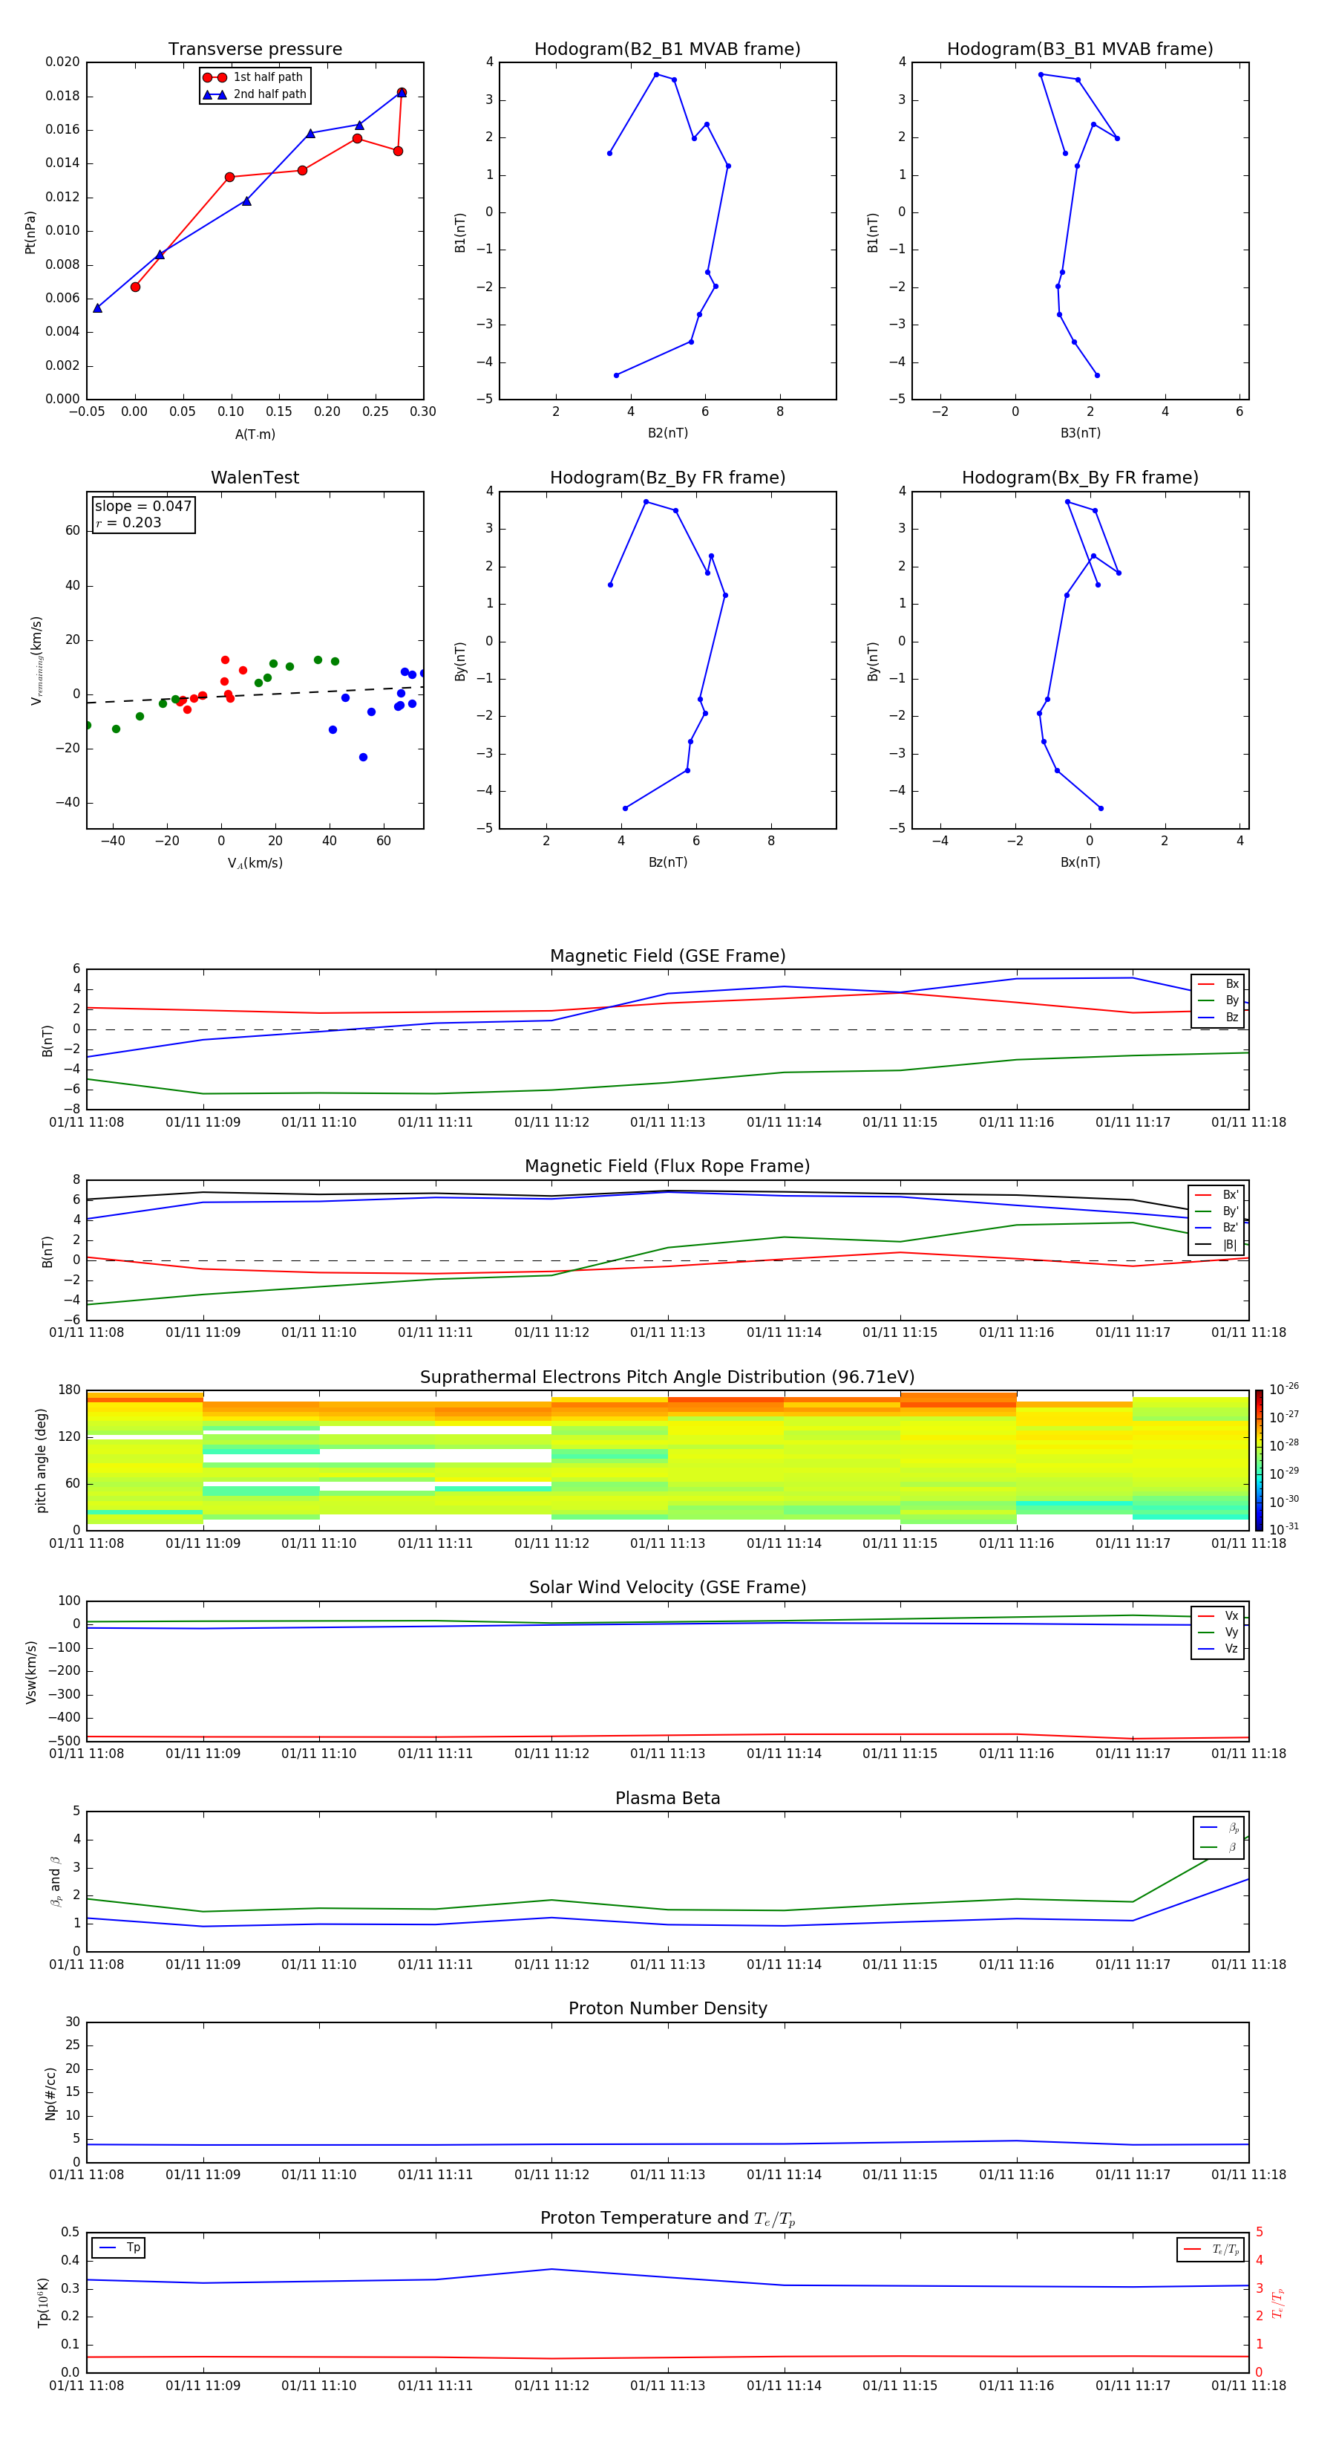This screenshot has height=2451, width=1336.
Task: Select the "Proton Temperature and Te/Tp" title
Action: point(667,2219)
